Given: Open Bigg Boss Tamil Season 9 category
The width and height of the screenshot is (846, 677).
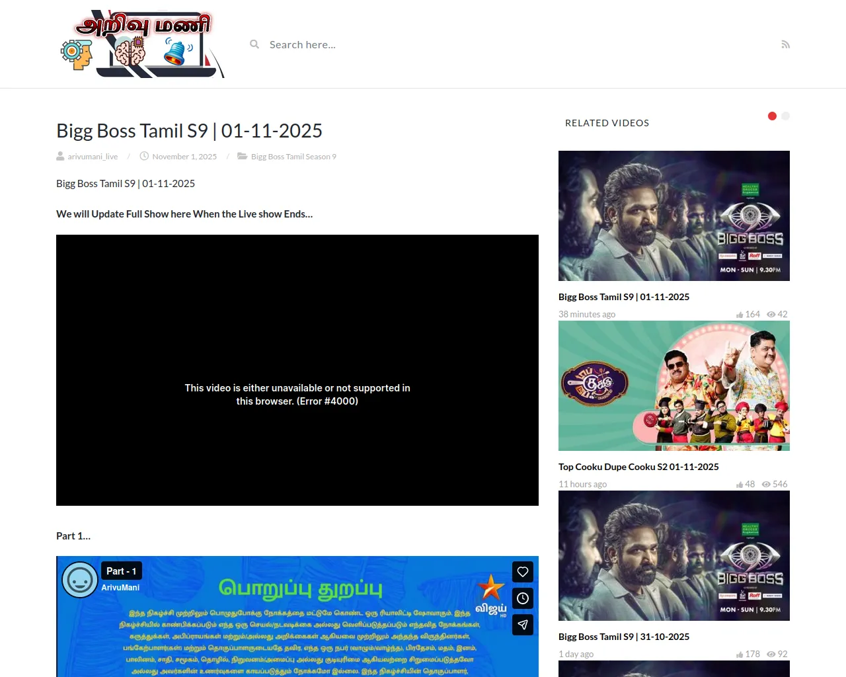Looking at the screenshot, I should (x=293, y=157).
